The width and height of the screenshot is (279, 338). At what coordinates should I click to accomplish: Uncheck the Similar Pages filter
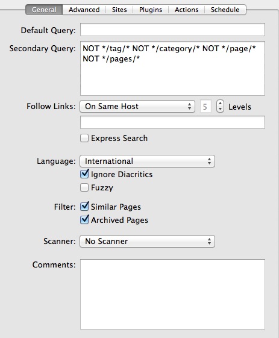coord(84,207)
